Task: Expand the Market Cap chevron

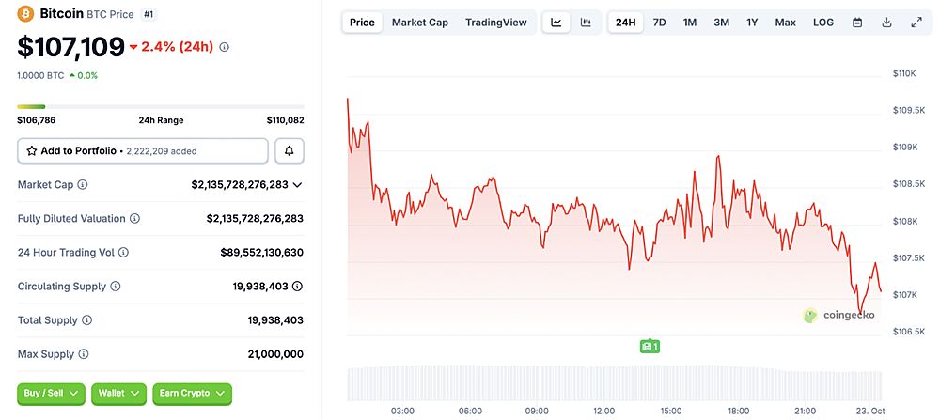Action: [x=298, y=185]
